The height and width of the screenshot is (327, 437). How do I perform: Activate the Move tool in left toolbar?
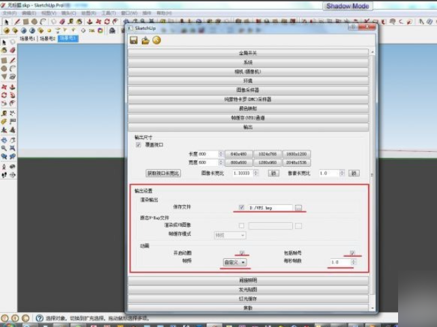pos(4,87)
